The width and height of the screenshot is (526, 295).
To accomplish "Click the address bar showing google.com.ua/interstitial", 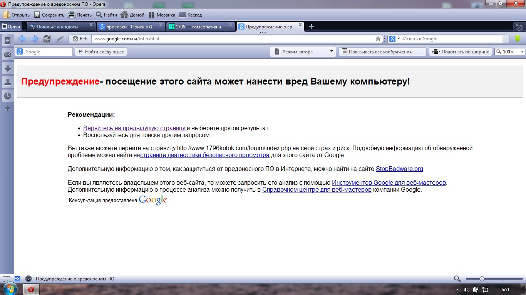I will [233, 39].
